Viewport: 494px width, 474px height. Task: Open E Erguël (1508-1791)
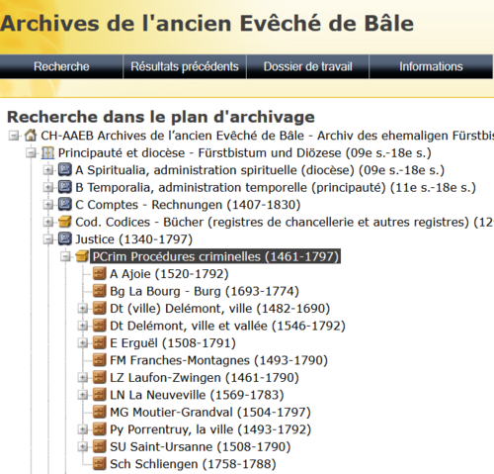pos(173,343)
